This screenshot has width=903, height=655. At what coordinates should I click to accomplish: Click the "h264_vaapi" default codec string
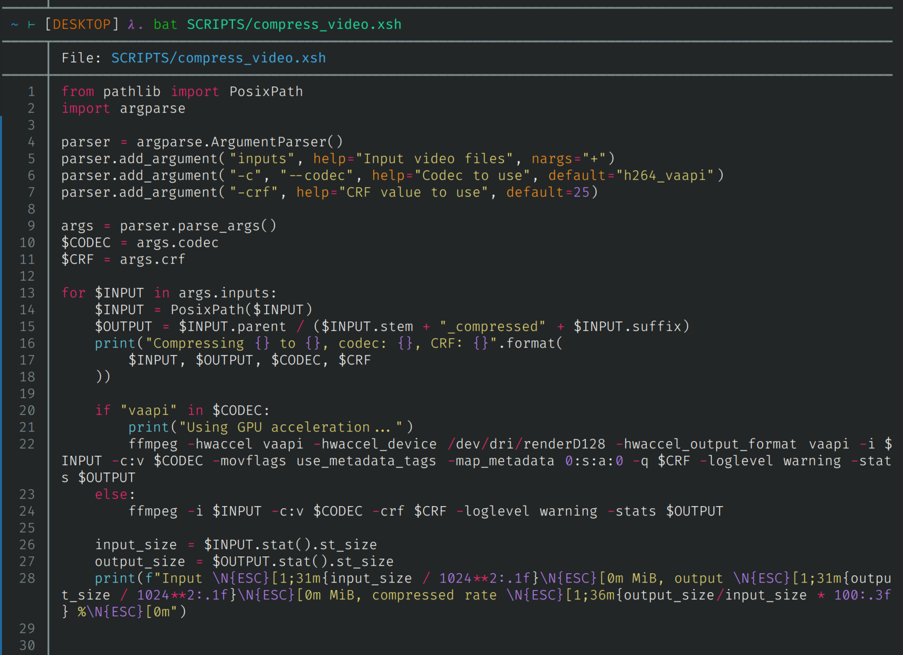pos(665,176)
